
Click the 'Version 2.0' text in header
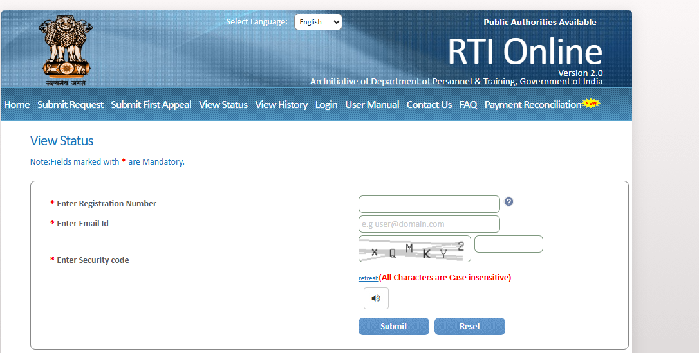581,73
